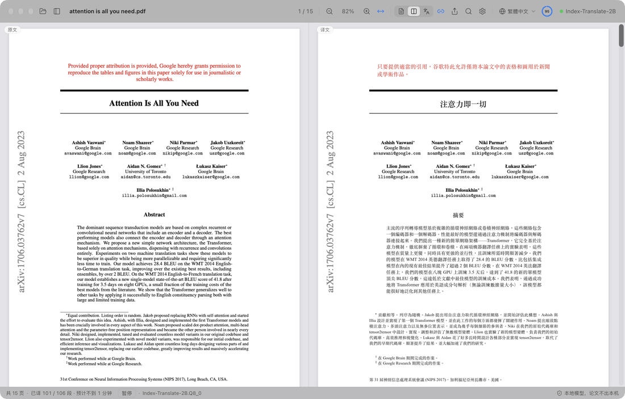
Task: Open search with magnifier icon
Action: pos(468,11)
